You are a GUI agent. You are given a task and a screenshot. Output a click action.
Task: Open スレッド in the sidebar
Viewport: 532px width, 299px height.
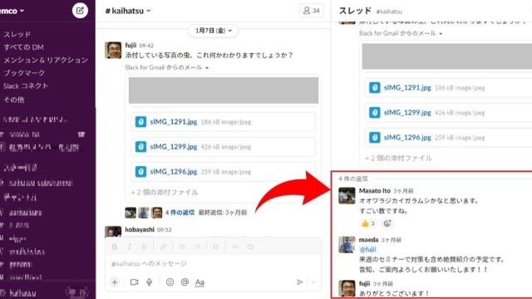pos(17,34)
